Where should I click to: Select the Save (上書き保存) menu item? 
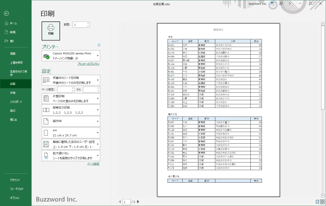point(16,63)
